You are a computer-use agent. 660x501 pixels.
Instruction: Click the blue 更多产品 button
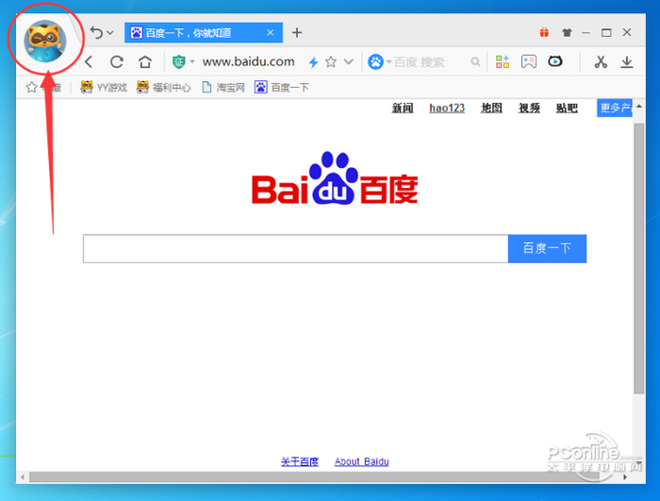(615, 109)
